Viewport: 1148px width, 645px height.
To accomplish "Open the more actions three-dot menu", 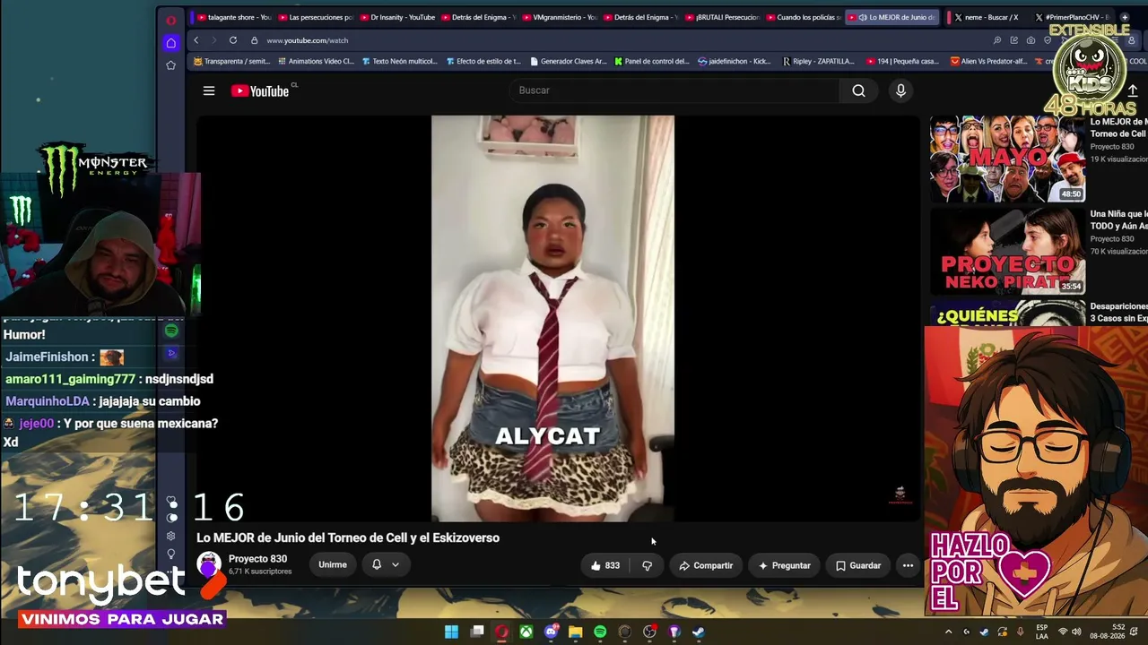I will coord(908,565).
